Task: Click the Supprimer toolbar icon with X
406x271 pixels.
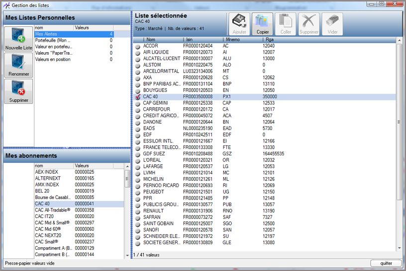Action: [309, 24]
